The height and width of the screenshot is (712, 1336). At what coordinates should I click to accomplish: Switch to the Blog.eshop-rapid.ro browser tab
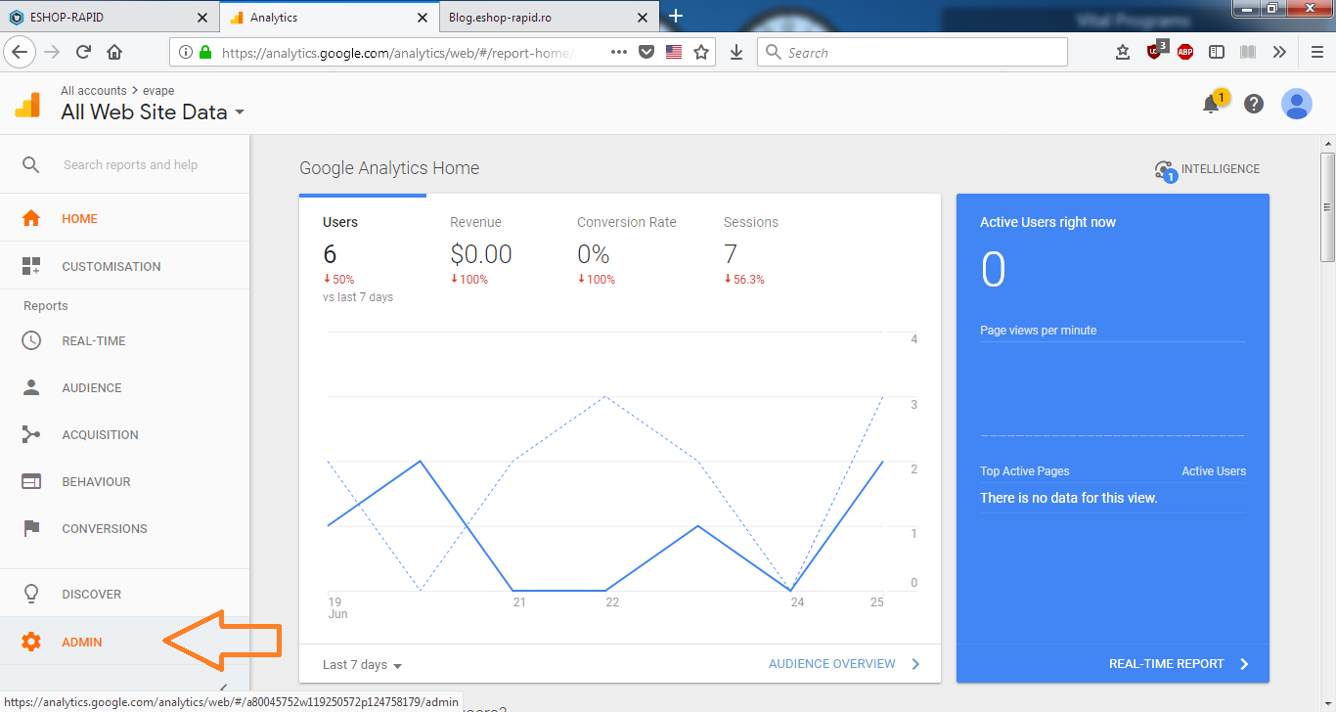pyautogui.click(x=548, y=18)
